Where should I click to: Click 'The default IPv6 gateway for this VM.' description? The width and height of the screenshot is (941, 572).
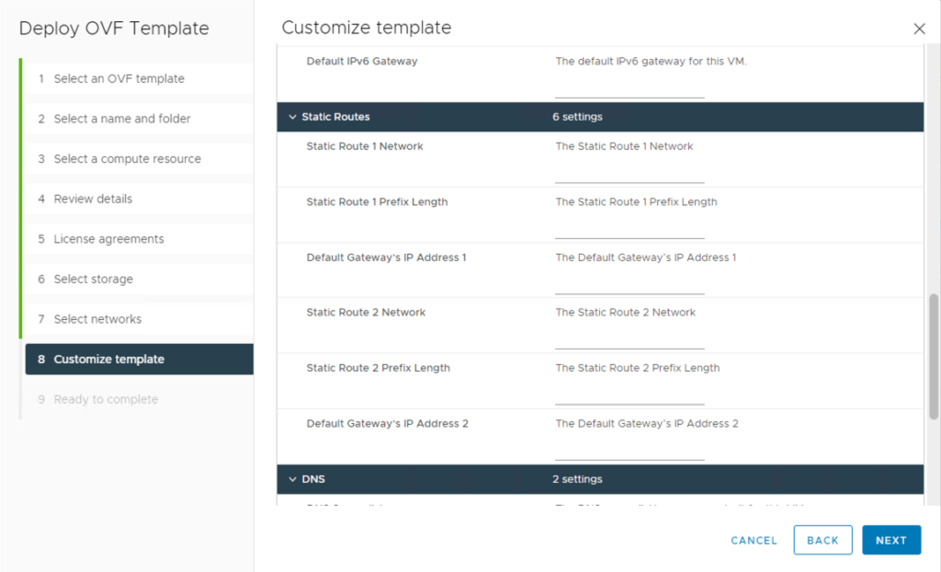652,62
